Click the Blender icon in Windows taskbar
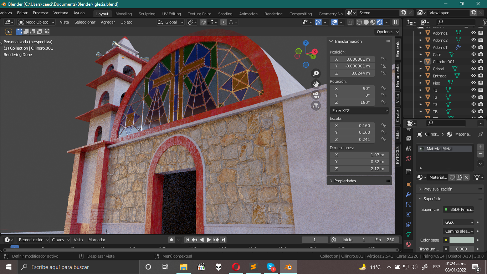The height and width of the screenshot is (274, 487). click(x=288, y=267)
